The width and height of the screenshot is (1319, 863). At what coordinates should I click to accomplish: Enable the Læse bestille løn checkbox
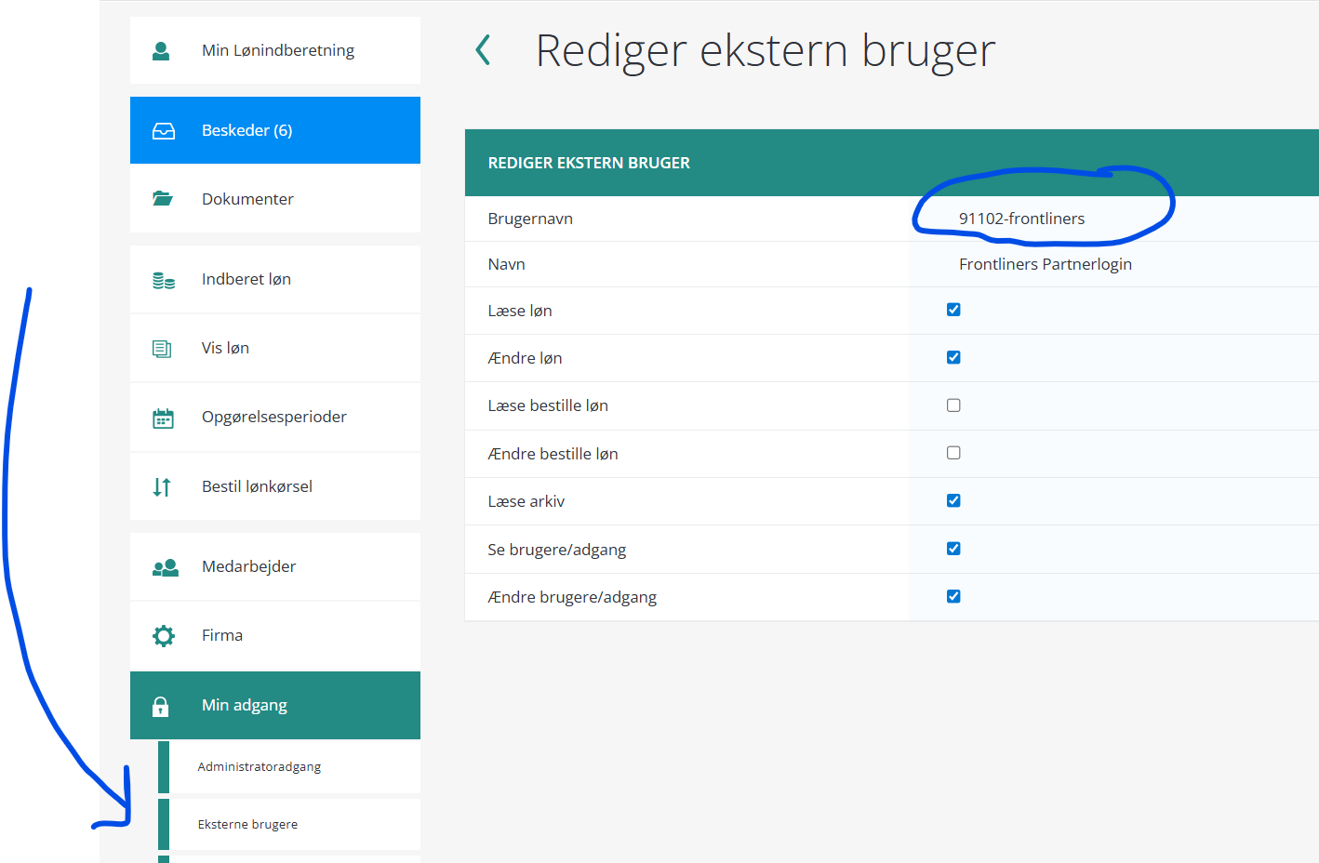click(953, 405)
